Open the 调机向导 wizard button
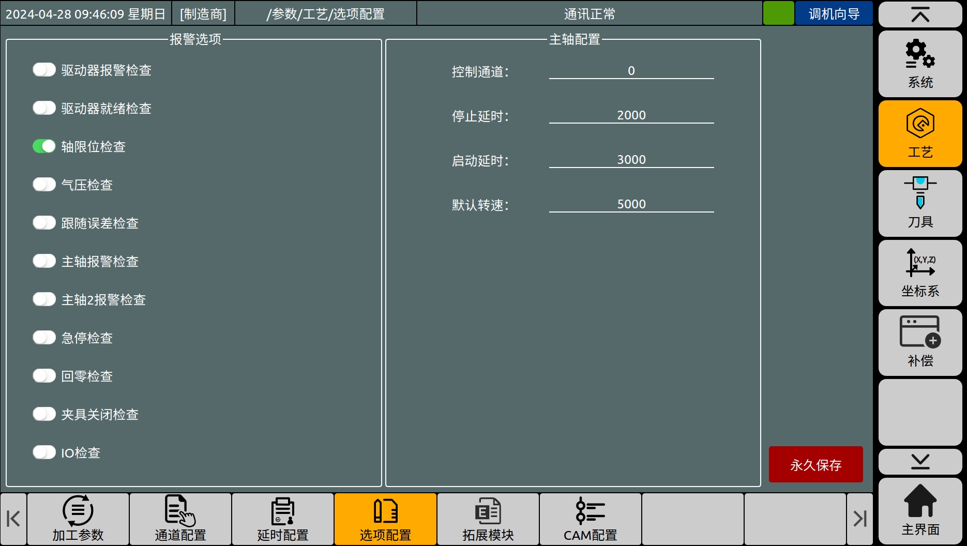Viewport: 967px width, 546px height. pyautogui.click(x=834, y=14)
